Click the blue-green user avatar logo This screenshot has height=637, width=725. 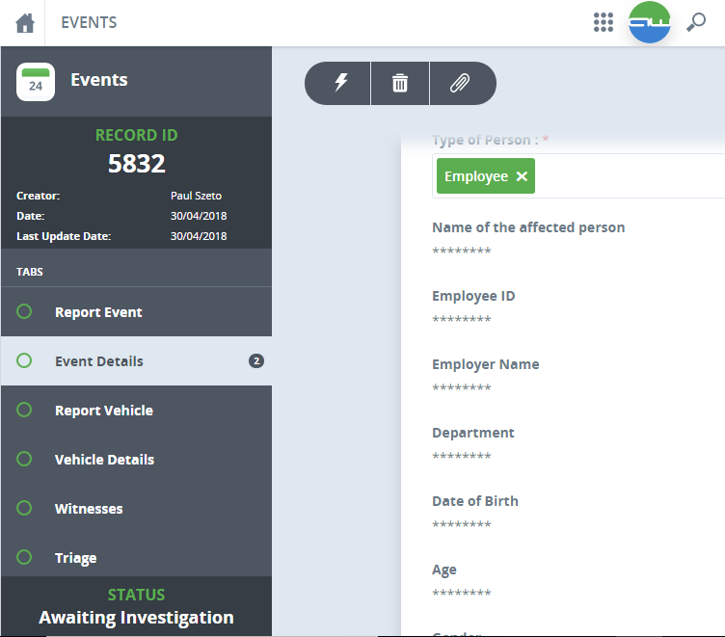tap(650, 23)
